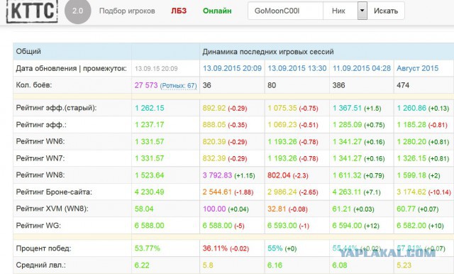Select old efficiency rating 1 262.15
Image resolution: width=454 pixels, height=274 pixels.
(150, 108)
